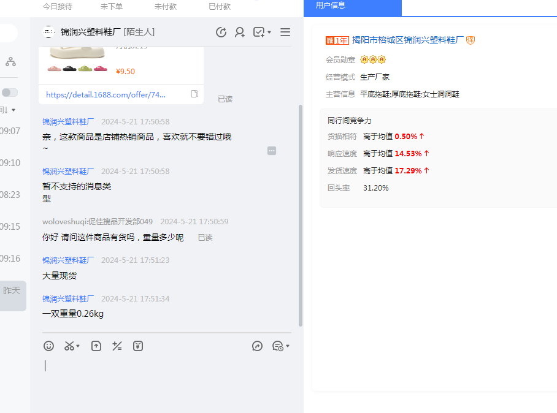Expand the chat history clock dropdown
This screenshot has width=557, height=413.
(280, 346)
